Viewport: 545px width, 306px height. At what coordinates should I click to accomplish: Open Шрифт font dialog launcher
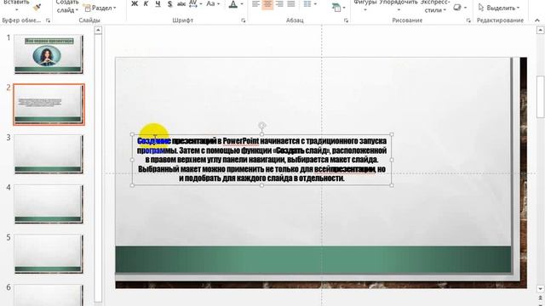point(243,20)
